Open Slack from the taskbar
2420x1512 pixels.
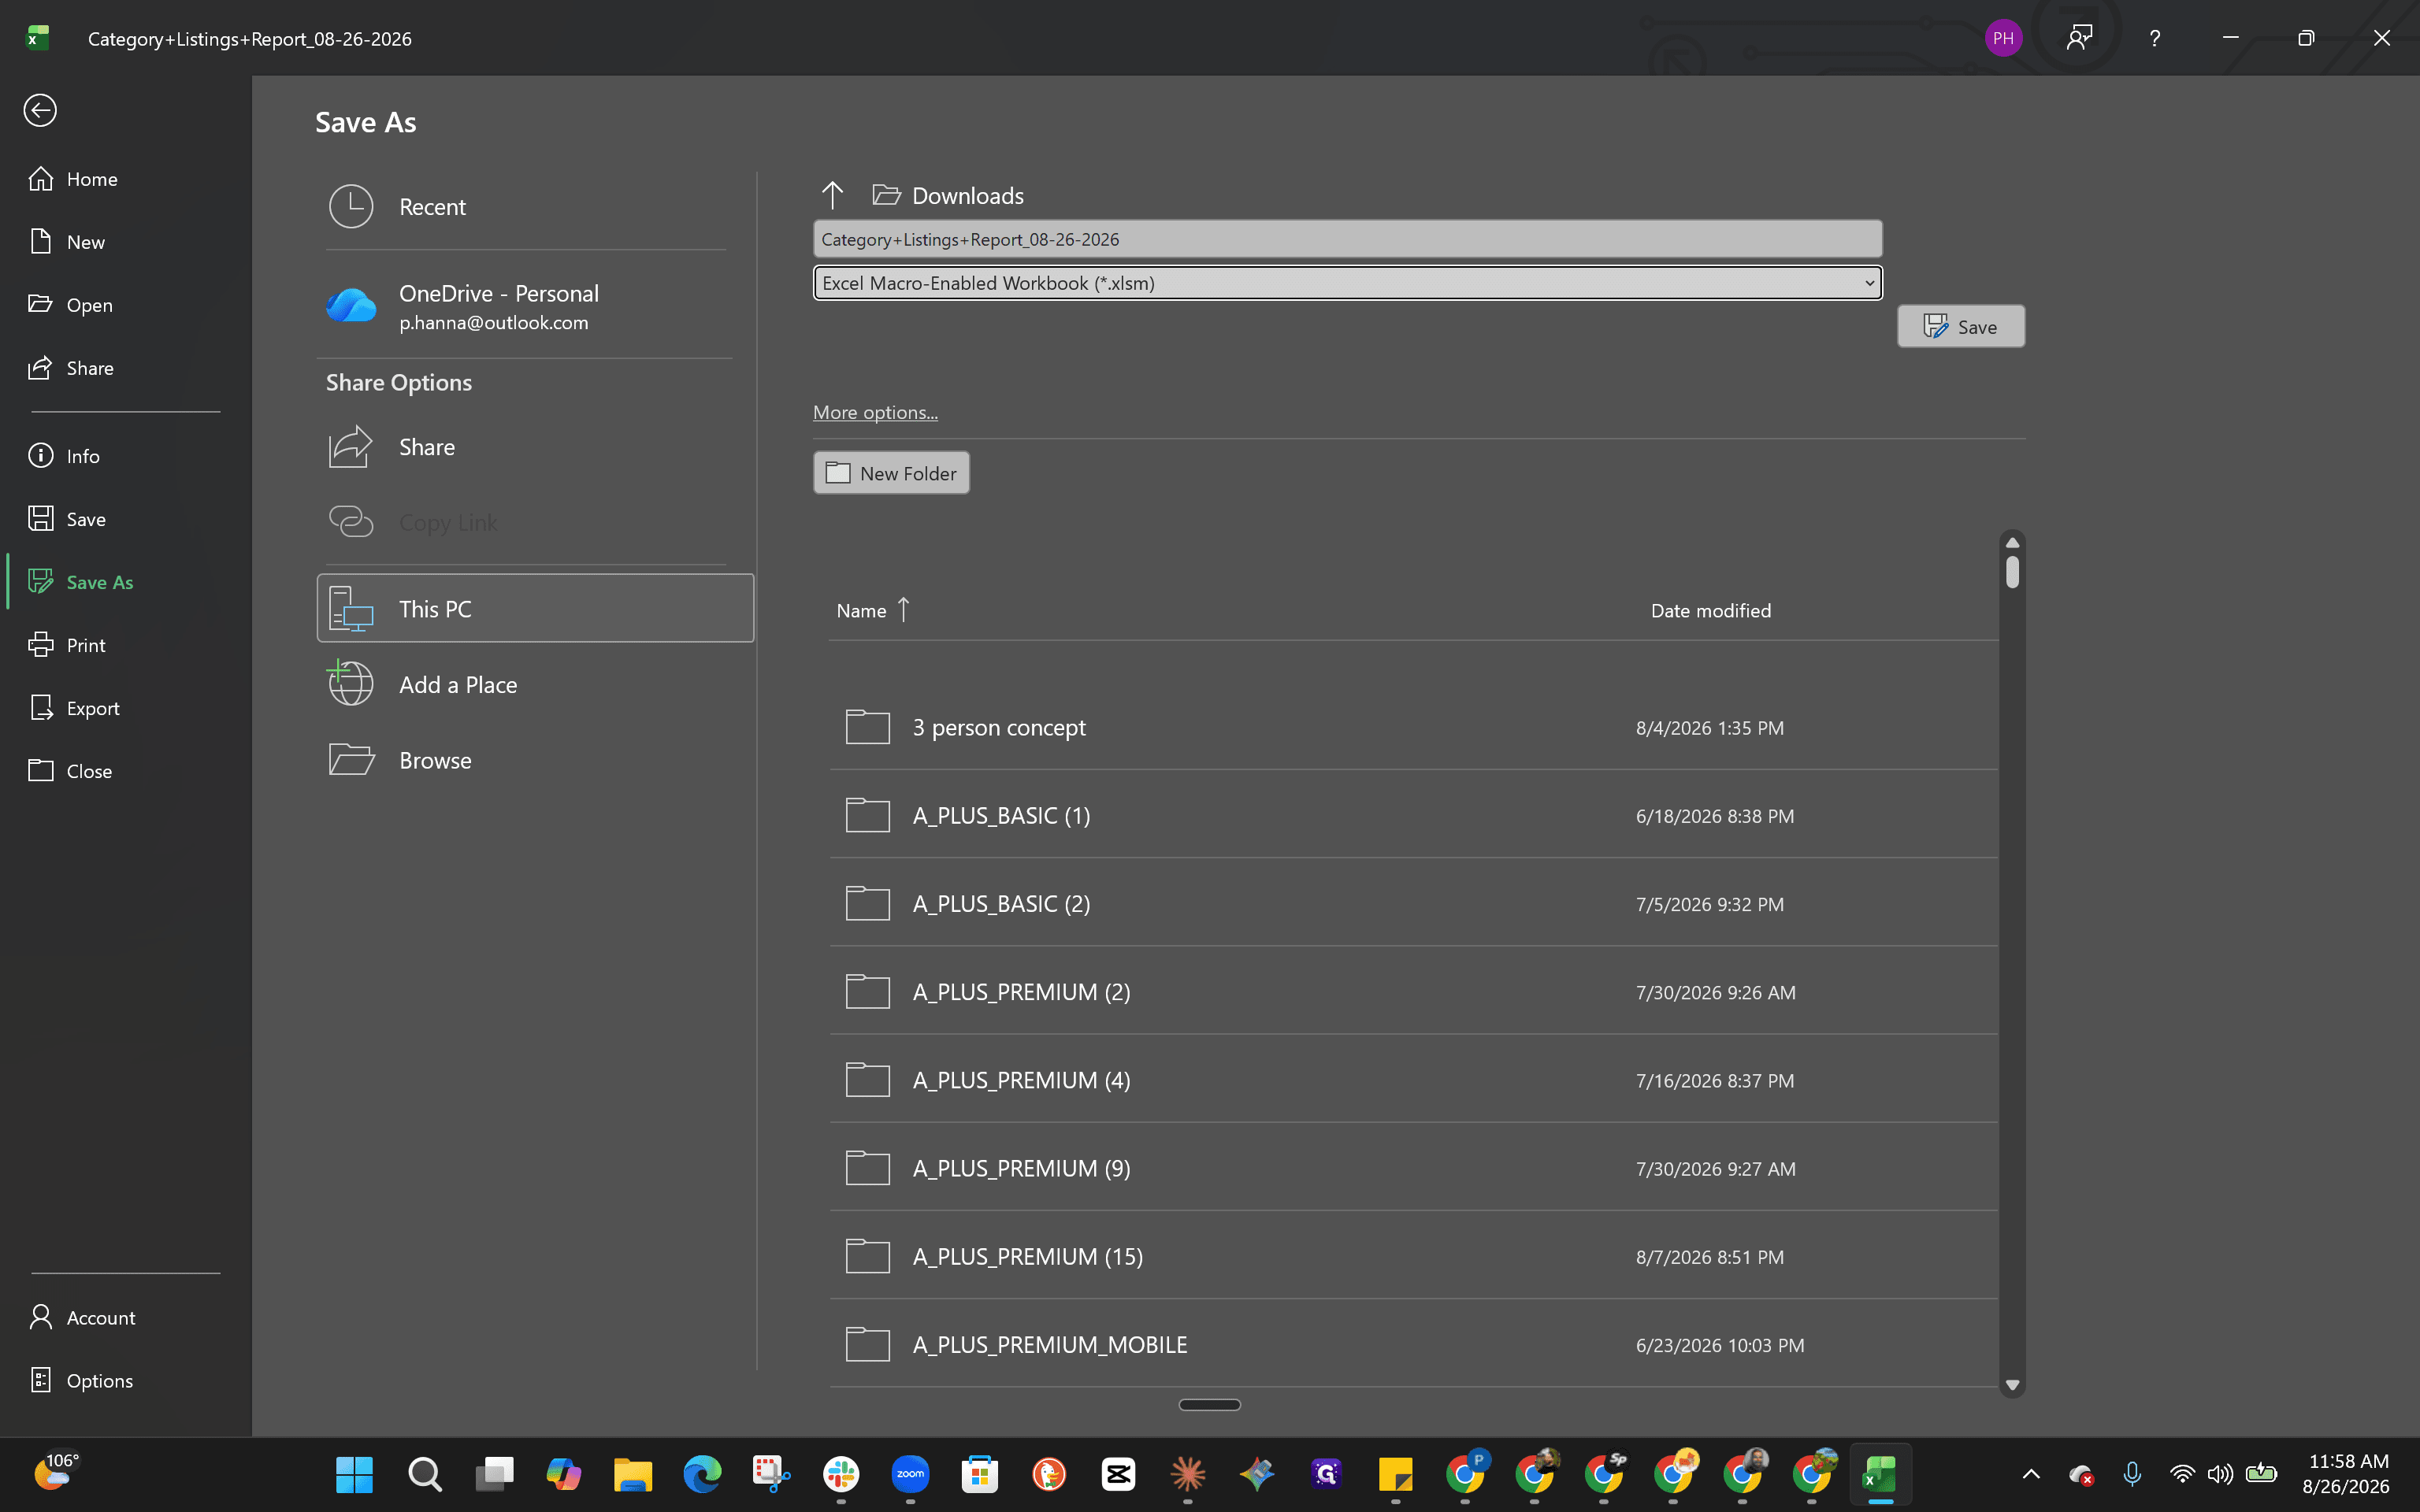click(x=841, y=1474)
